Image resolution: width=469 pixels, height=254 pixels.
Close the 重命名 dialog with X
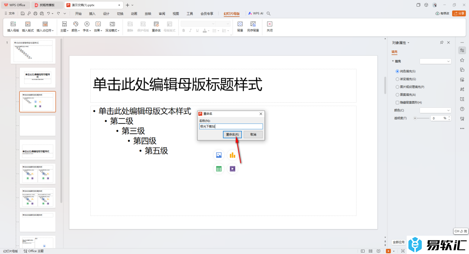tap(261, 114)
